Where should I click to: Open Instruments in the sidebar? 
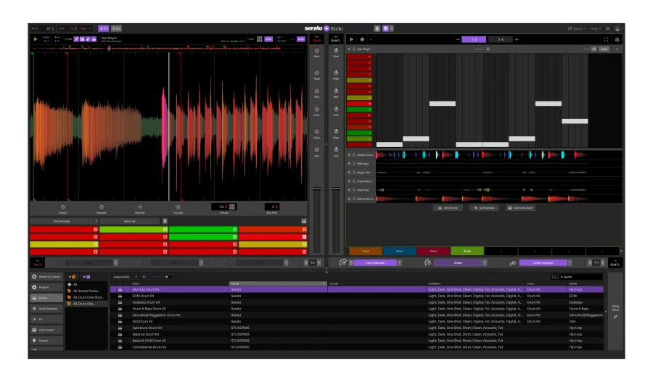click(x=46, y=330)
